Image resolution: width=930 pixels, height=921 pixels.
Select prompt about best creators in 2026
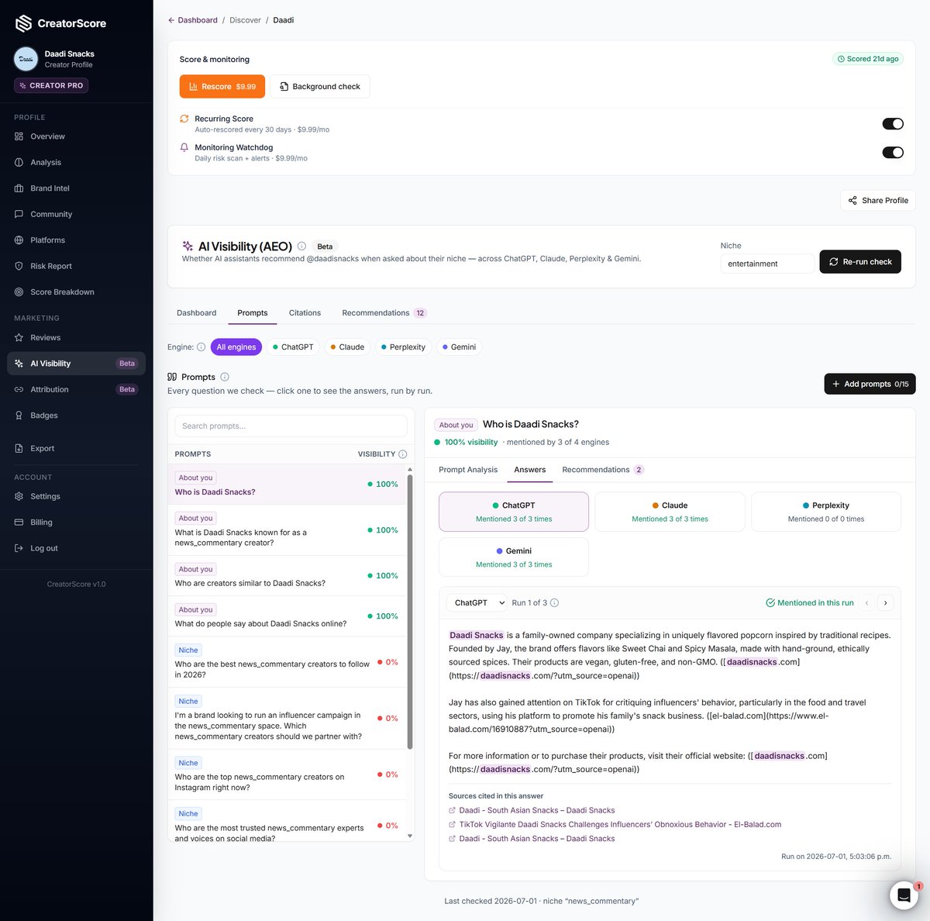click(x=287, y=662)
